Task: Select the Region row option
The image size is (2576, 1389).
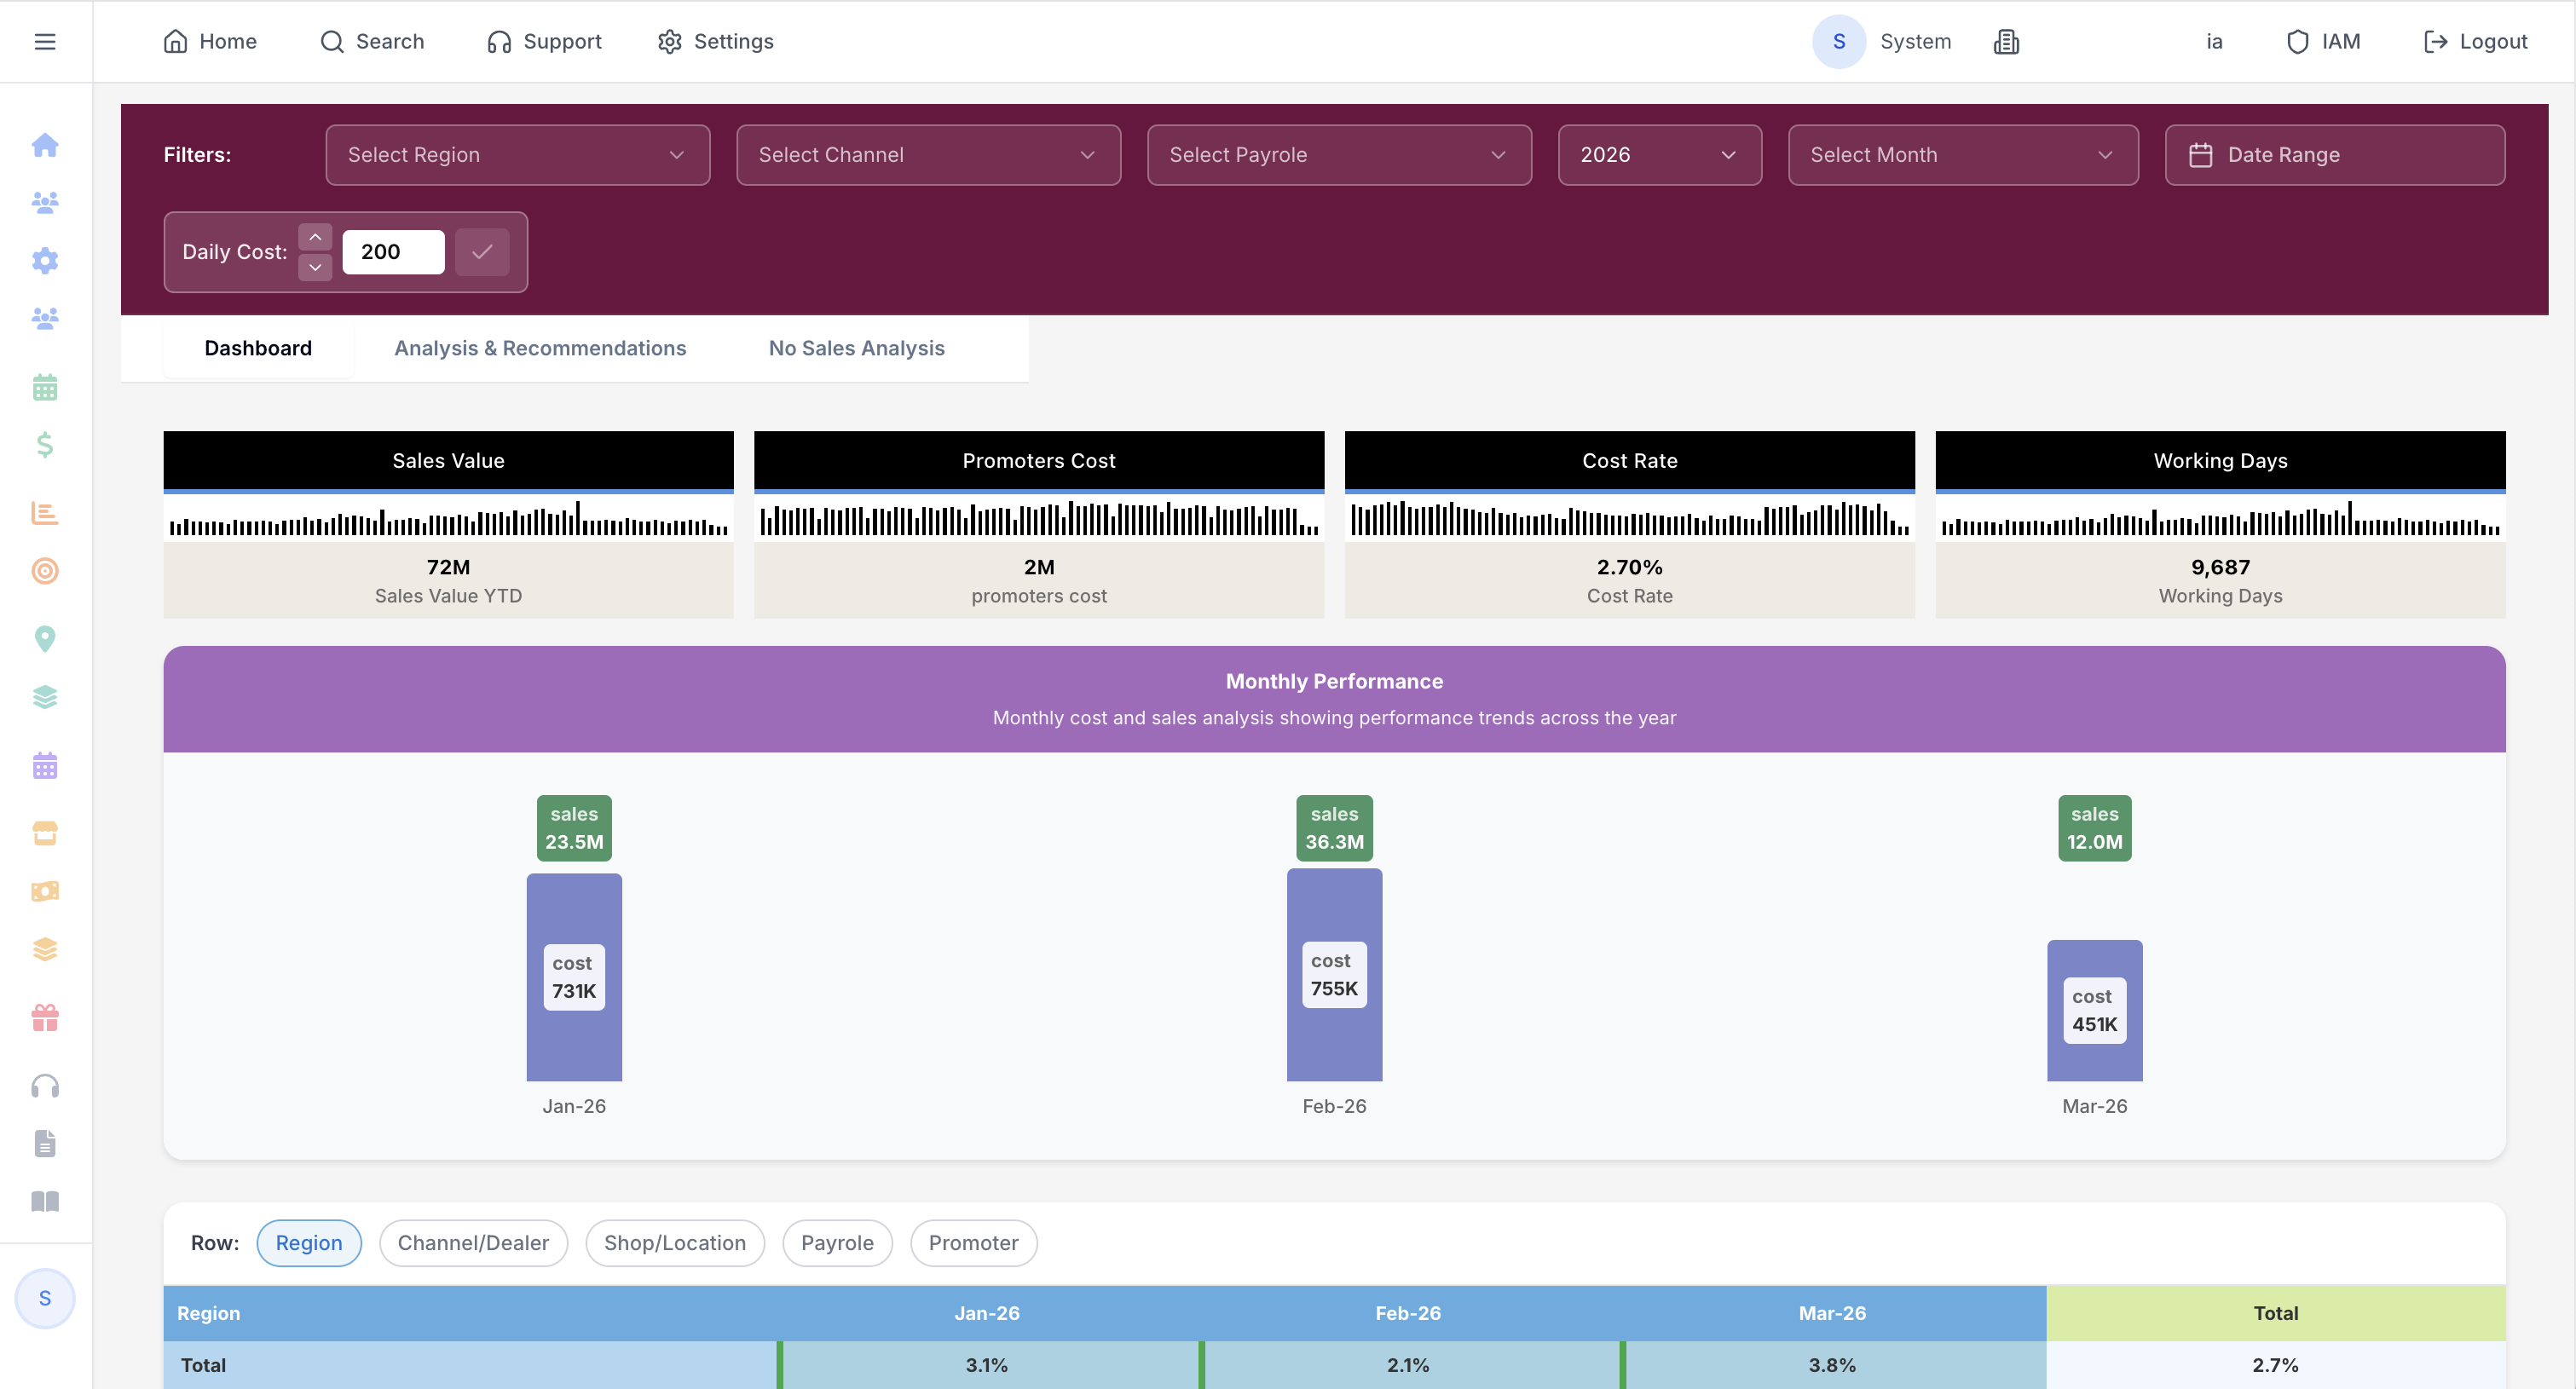Action: click(308, 1243)
